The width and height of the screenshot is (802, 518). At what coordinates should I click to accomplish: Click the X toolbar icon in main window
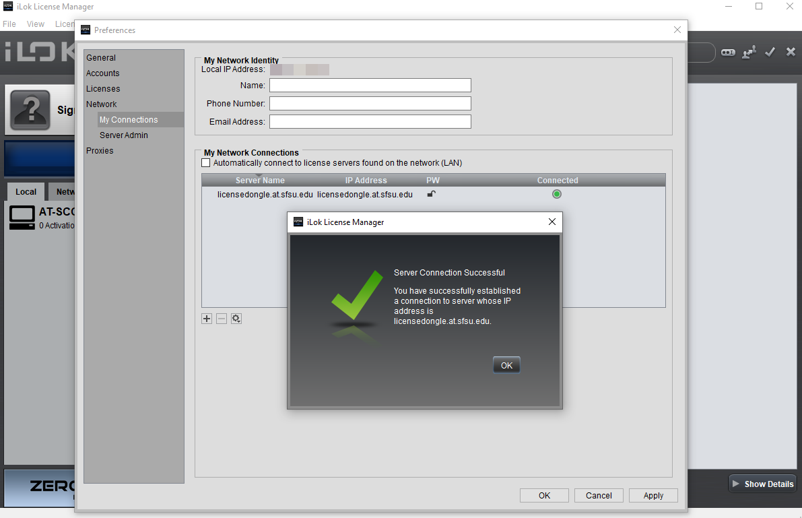tap(791, 52)
